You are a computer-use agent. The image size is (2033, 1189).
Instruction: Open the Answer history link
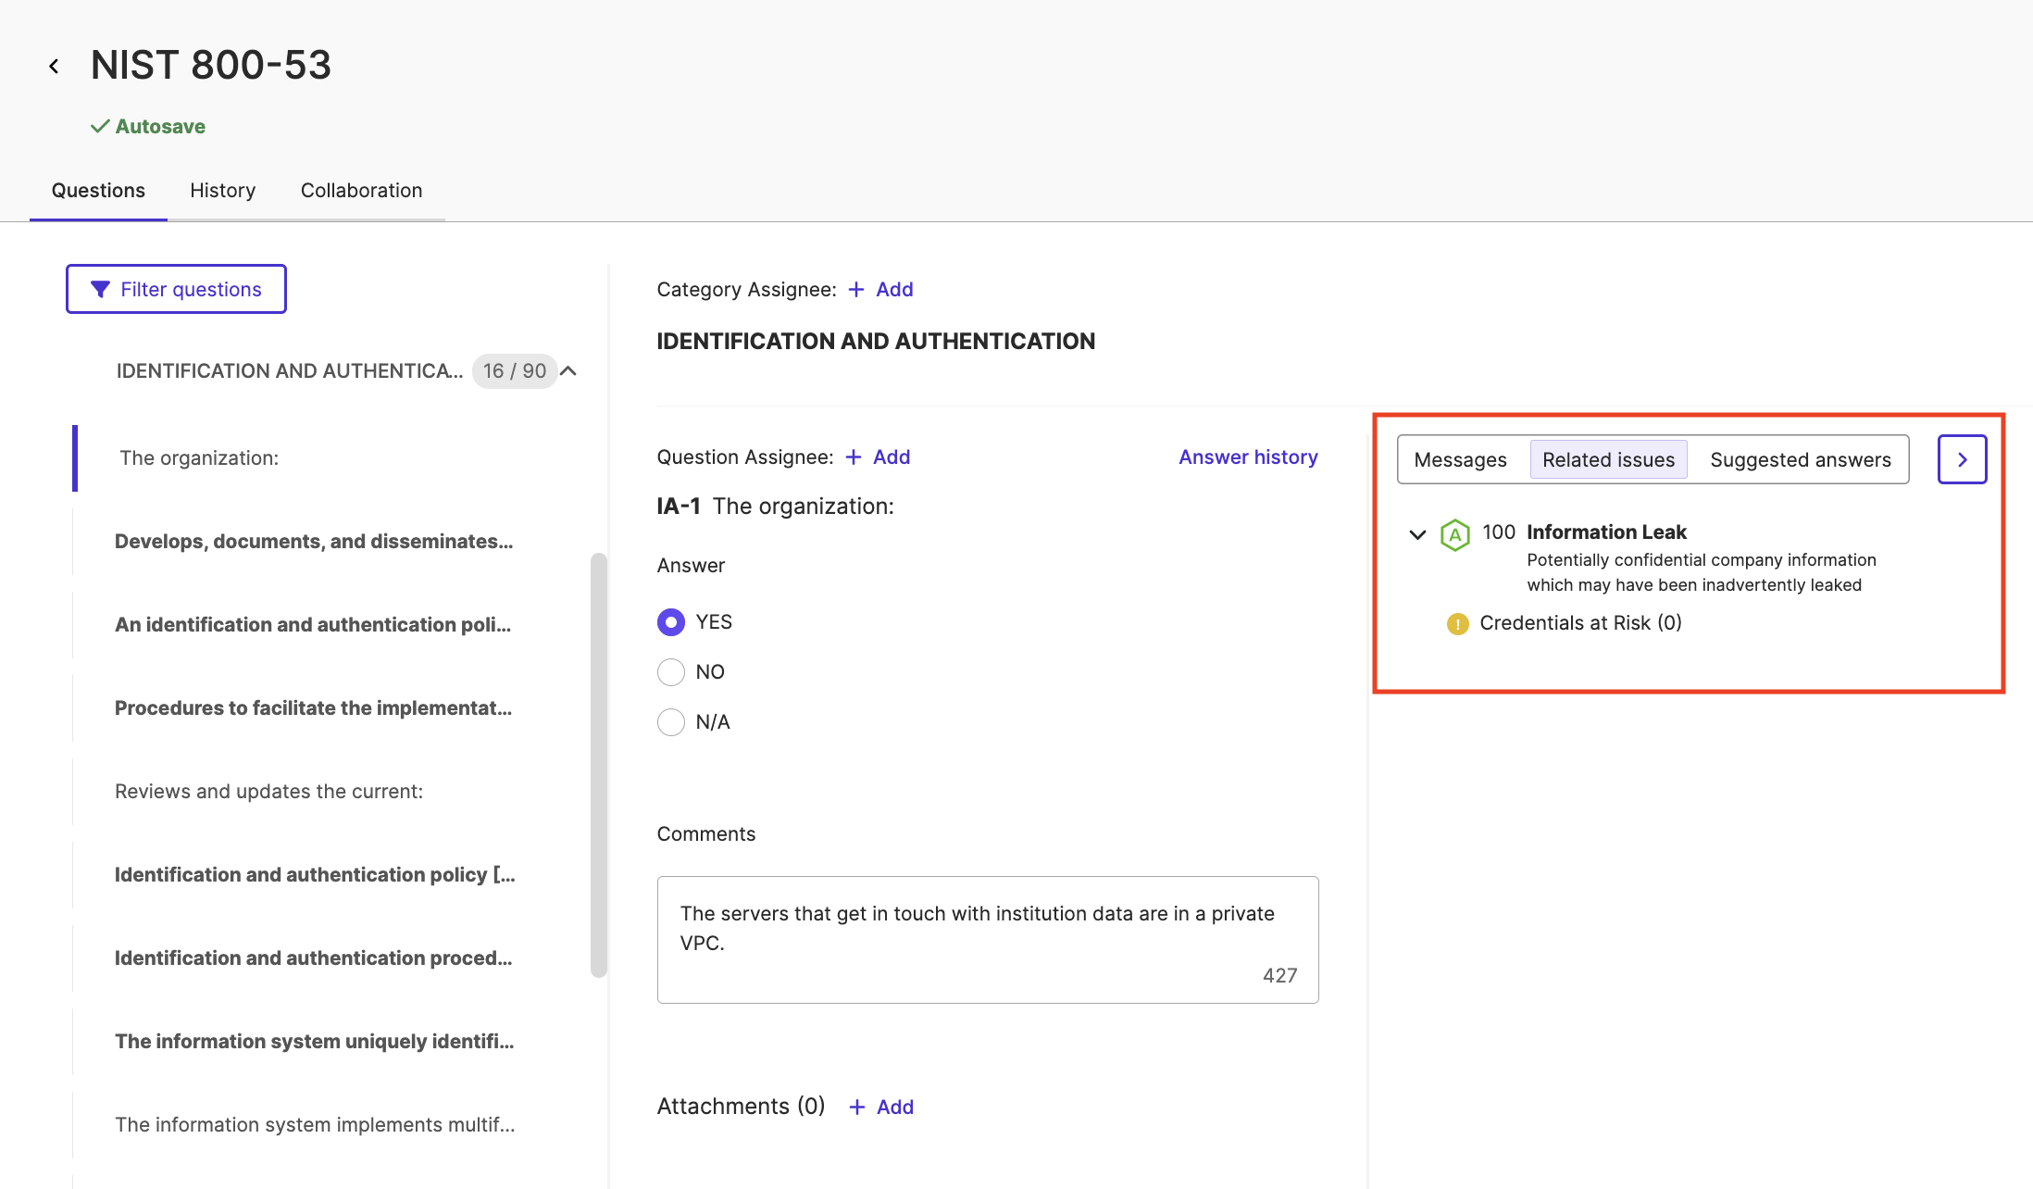1248,457
